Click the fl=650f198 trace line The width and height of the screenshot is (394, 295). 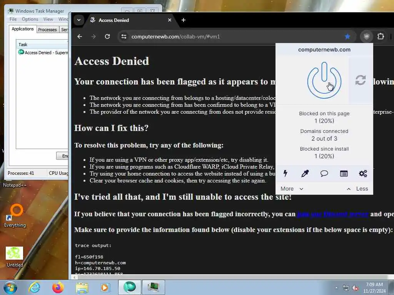pyautogui.click(x=89, y=257)
